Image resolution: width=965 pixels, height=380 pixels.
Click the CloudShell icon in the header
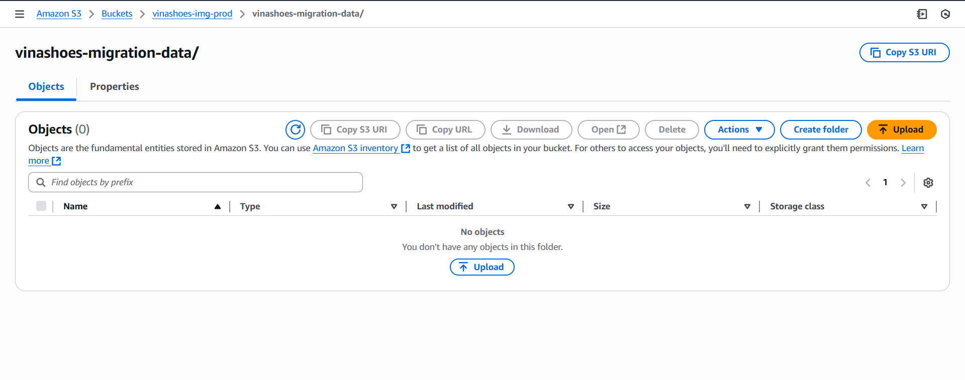922,14
